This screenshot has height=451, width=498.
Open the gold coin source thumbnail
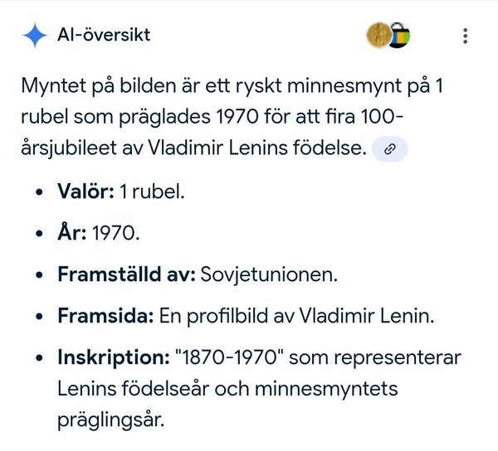pyautogui.click(x=378, y=36)
